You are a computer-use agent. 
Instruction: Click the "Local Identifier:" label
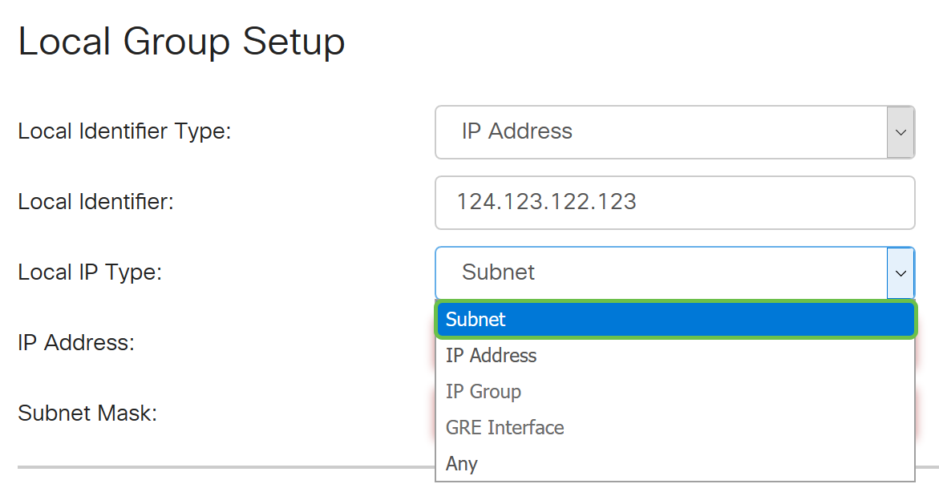95,202
